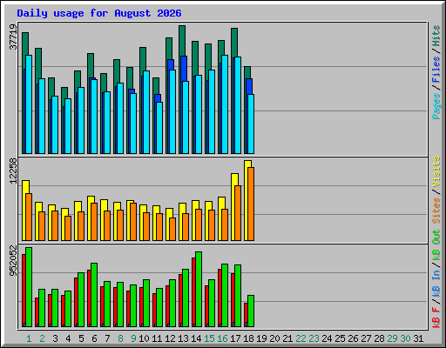Screen dimensions: 446x348
Task: Click the cyan Pages bar for day 4
Action: click(68, 126)
